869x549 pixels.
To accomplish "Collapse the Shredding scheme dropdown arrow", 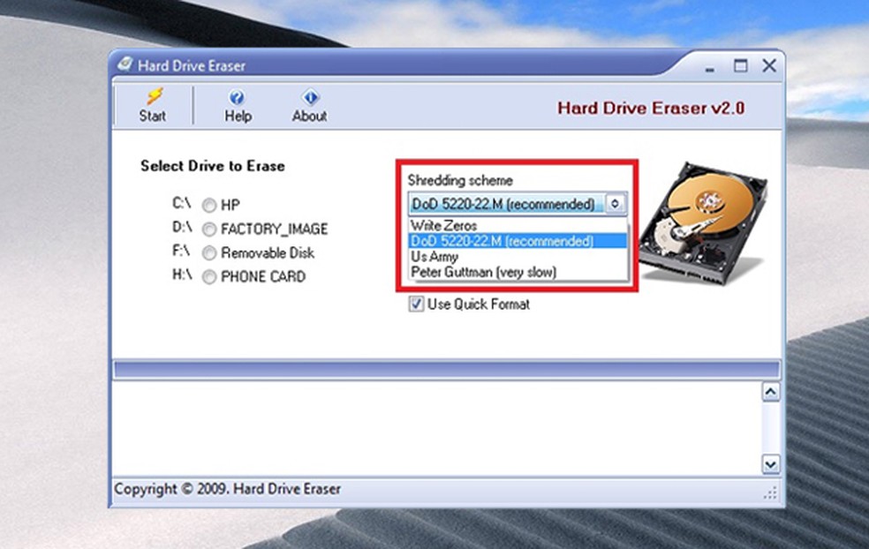I will click(616, 204).
